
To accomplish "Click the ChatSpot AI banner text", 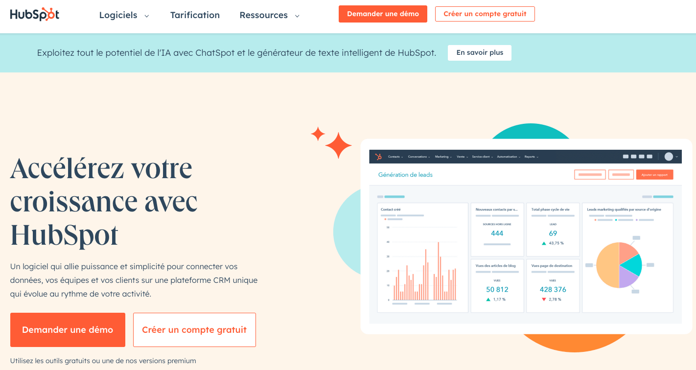I will tap(236, 53).
